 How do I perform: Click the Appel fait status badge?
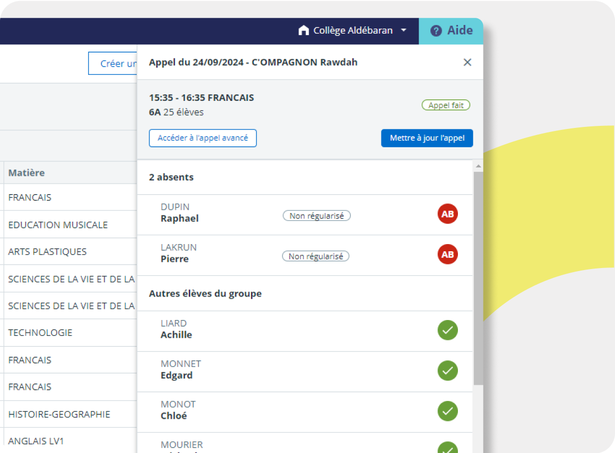[x=446, y=105]
